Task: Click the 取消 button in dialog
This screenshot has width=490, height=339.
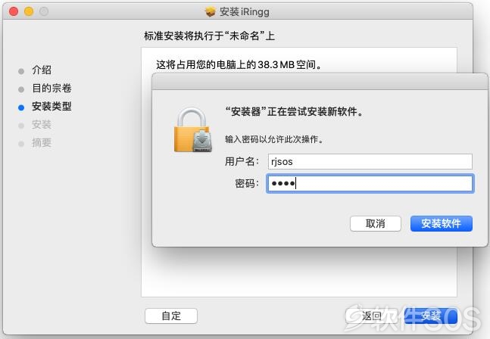Action: pos(376,223)
